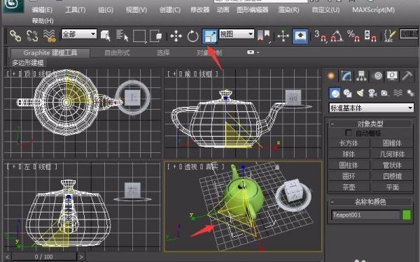This screenshot has width=420, height=262.
Task: Open the Hierarchy command panel tab
Action: point(361,76)
